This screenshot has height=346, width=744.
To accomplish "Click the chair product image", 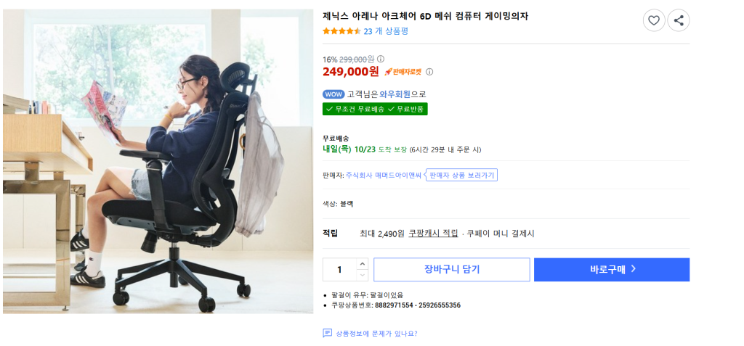I will pos(158,161).
